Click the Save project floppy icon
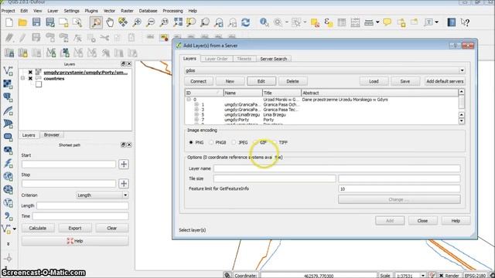 tap(36, 22)
